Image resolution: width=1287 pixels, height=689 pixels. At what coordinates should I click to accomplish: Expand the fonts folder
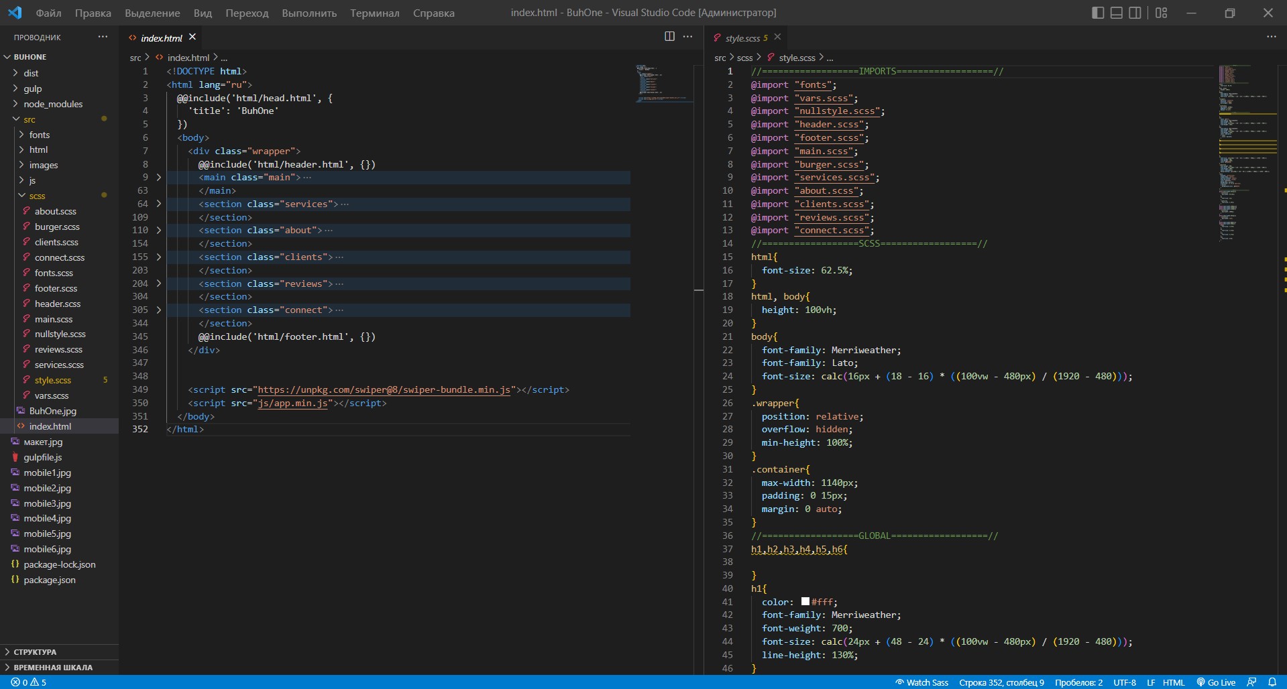pos(59,135)
